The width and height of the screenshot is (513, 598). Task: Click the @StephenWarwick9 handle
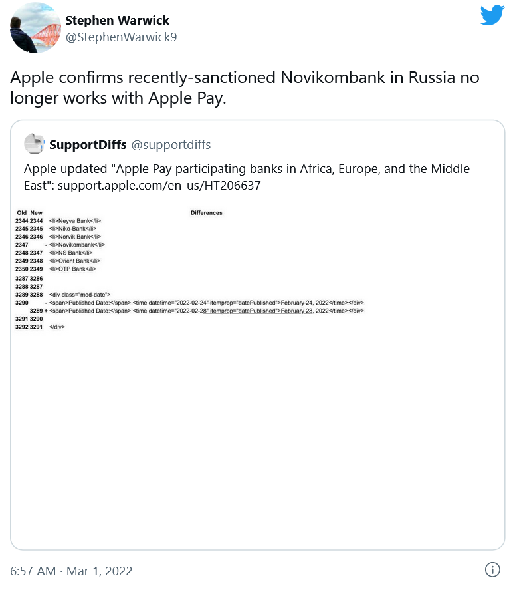point(121,37)
